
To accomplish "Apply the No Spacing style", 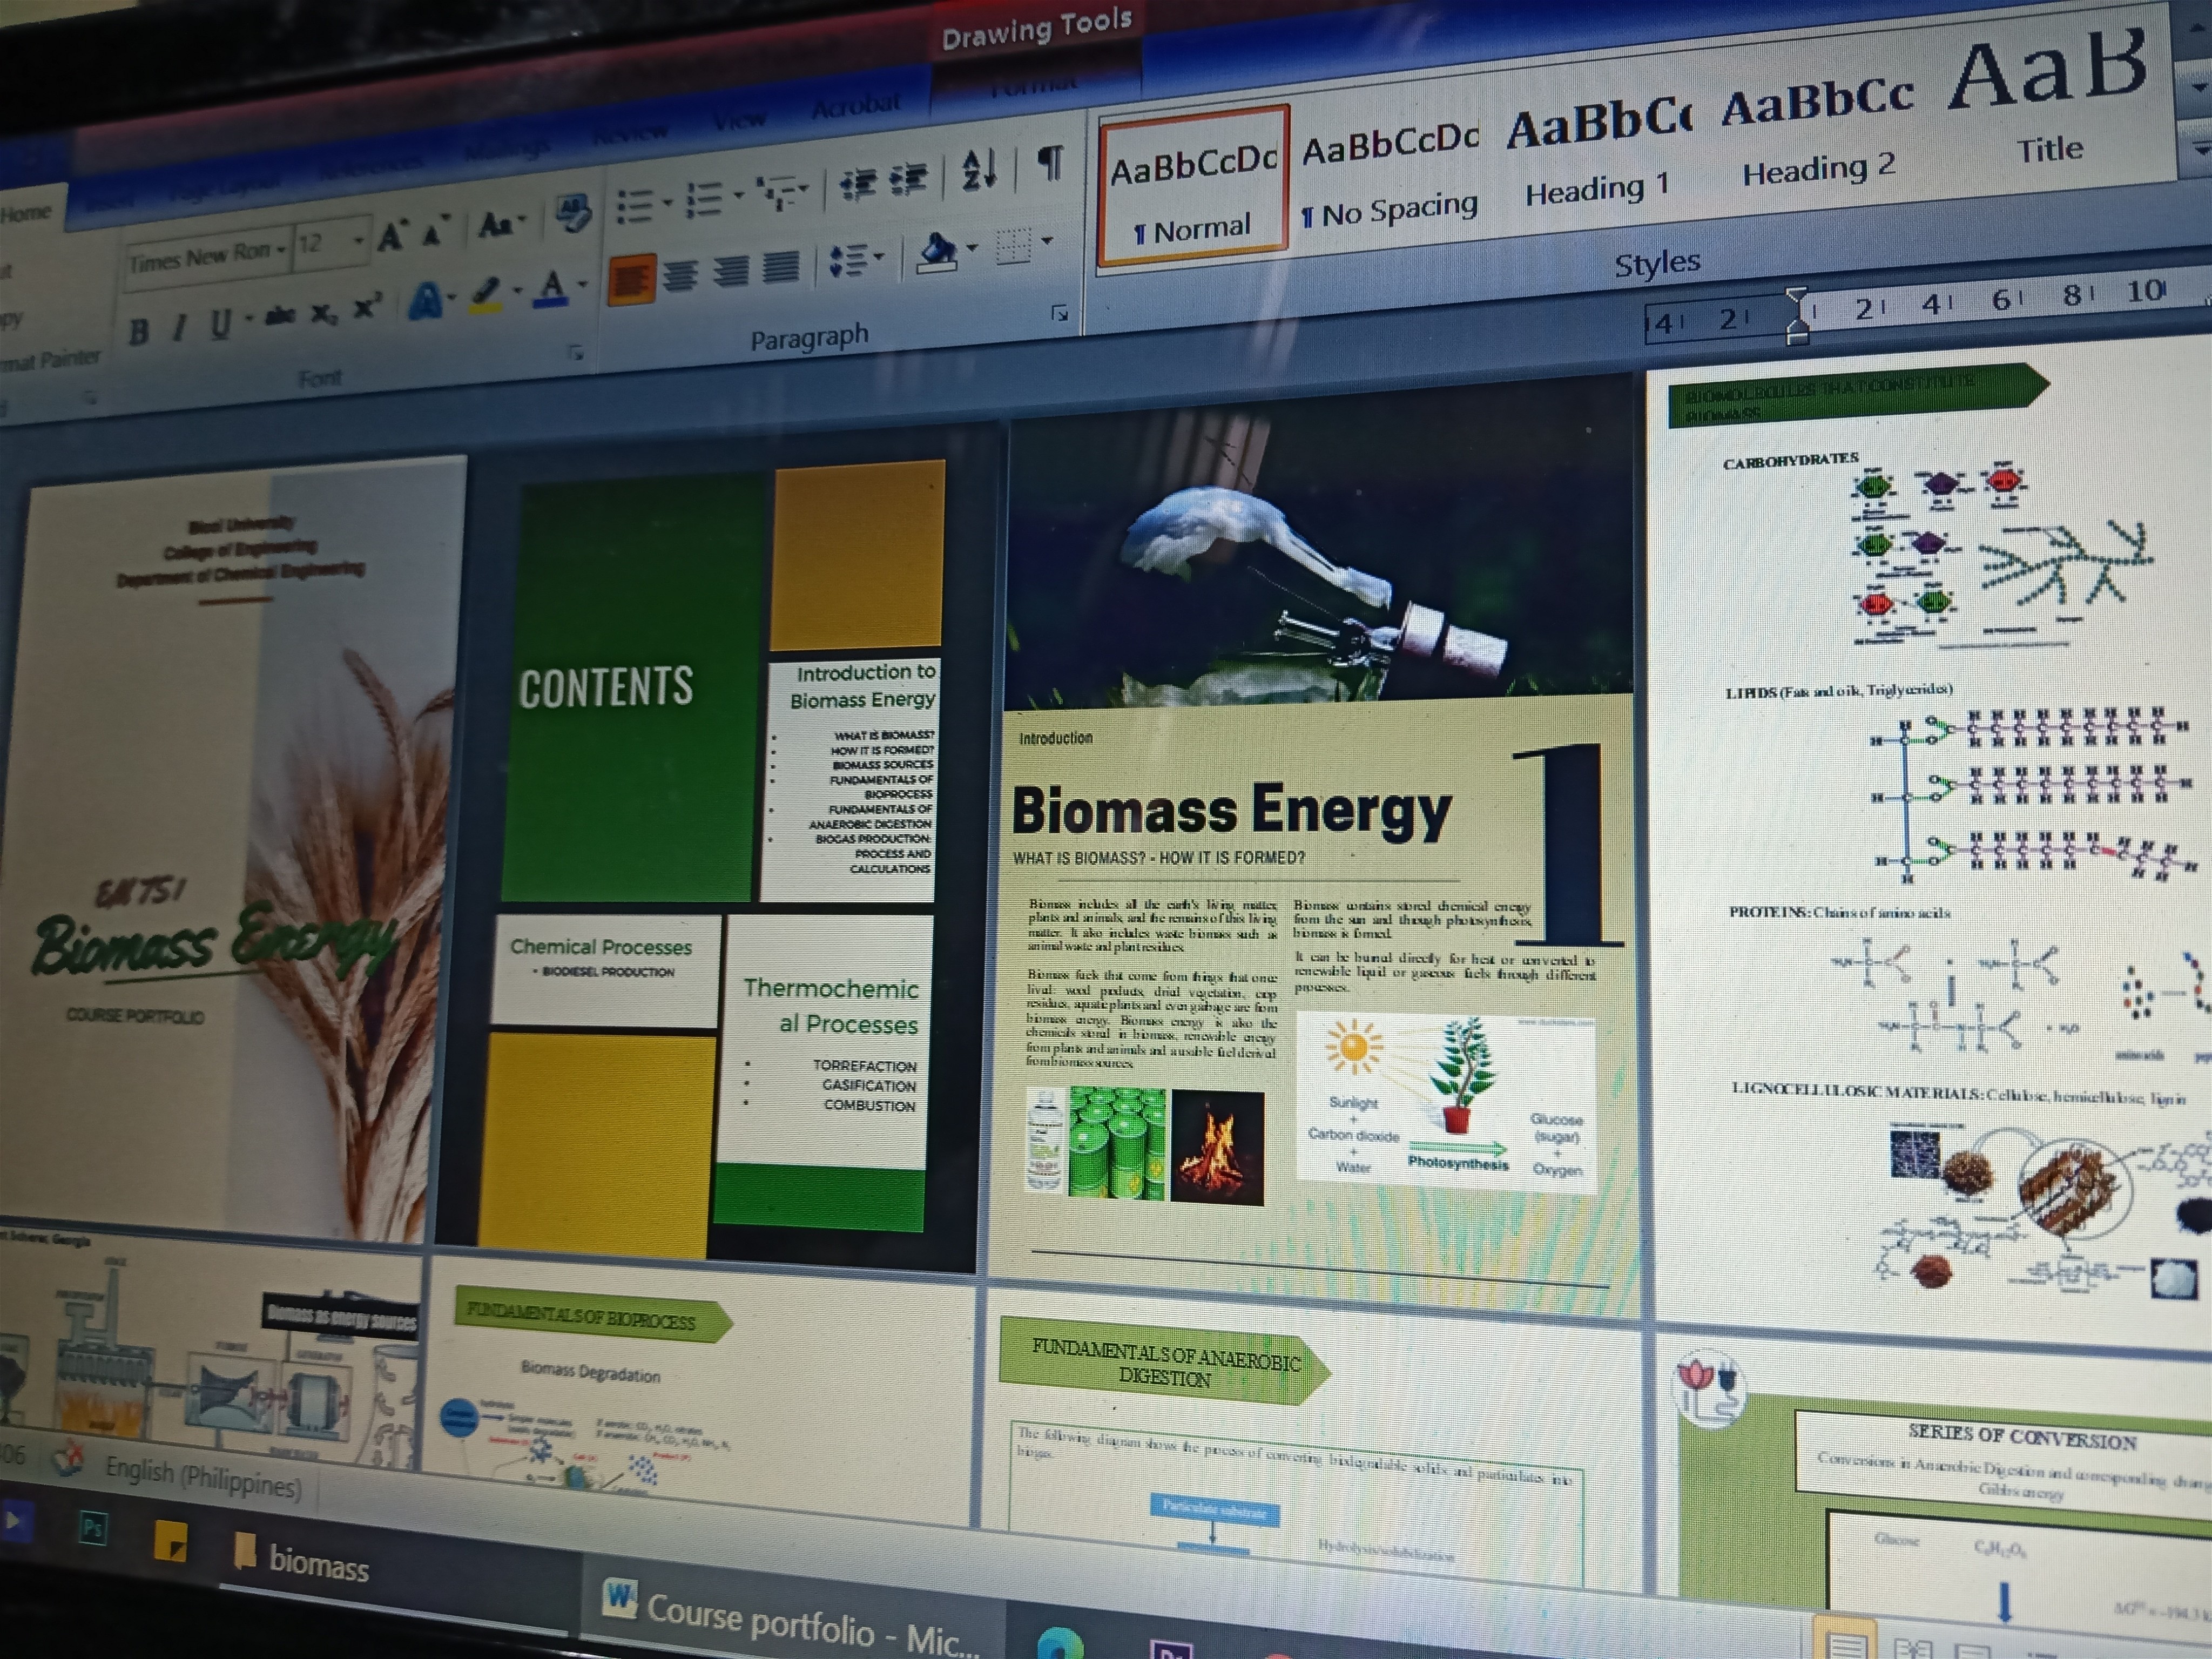I will tap(1389, 177).
